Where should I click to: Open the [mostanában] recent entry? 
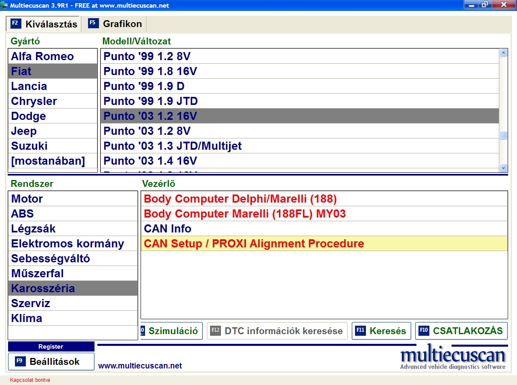point(53,161)
